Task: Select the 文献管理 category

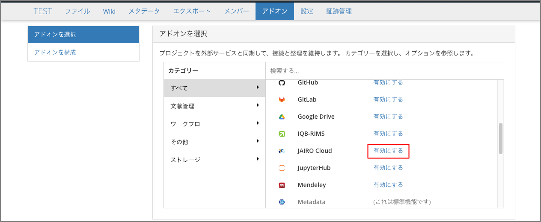Action: click(x=214, y=106)
